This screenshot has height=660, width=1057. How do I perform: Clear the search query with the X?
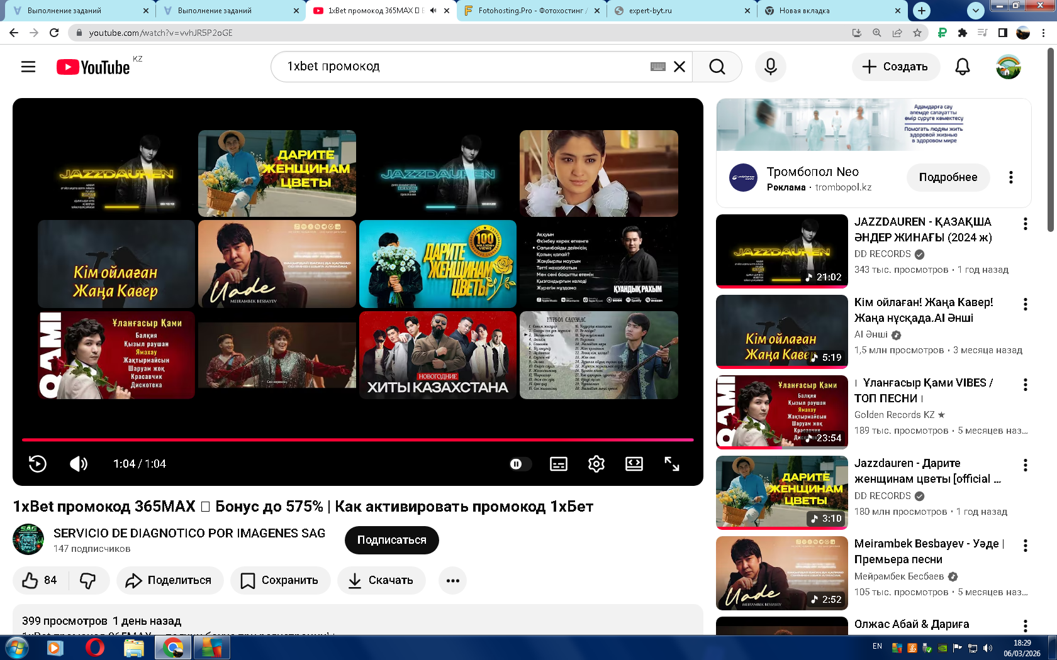679,67
